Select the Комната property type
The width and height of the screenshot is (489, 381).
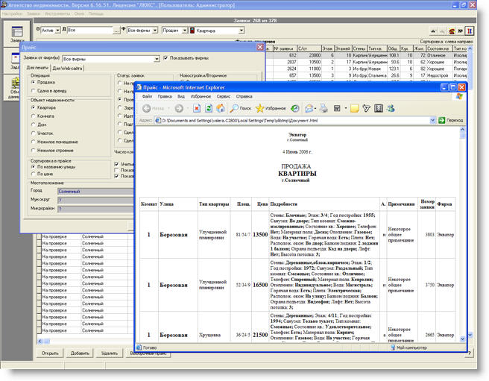[x=34, y=116]
